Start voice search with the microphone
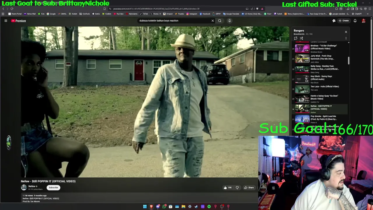 (x=230, y=21)
